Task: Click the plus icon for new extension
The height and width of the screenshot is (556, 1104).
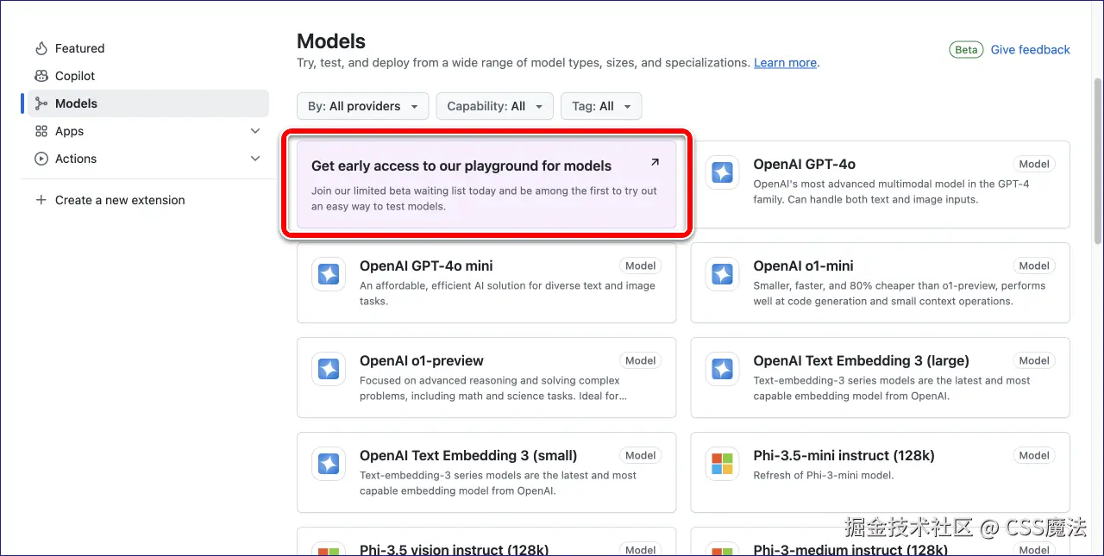Action: click(x=41, y=200)
